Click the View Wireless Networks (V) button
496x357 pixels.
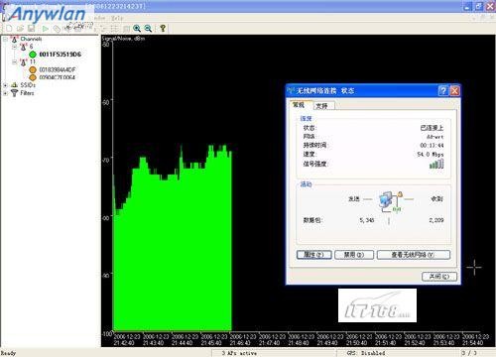click(414, 255)
